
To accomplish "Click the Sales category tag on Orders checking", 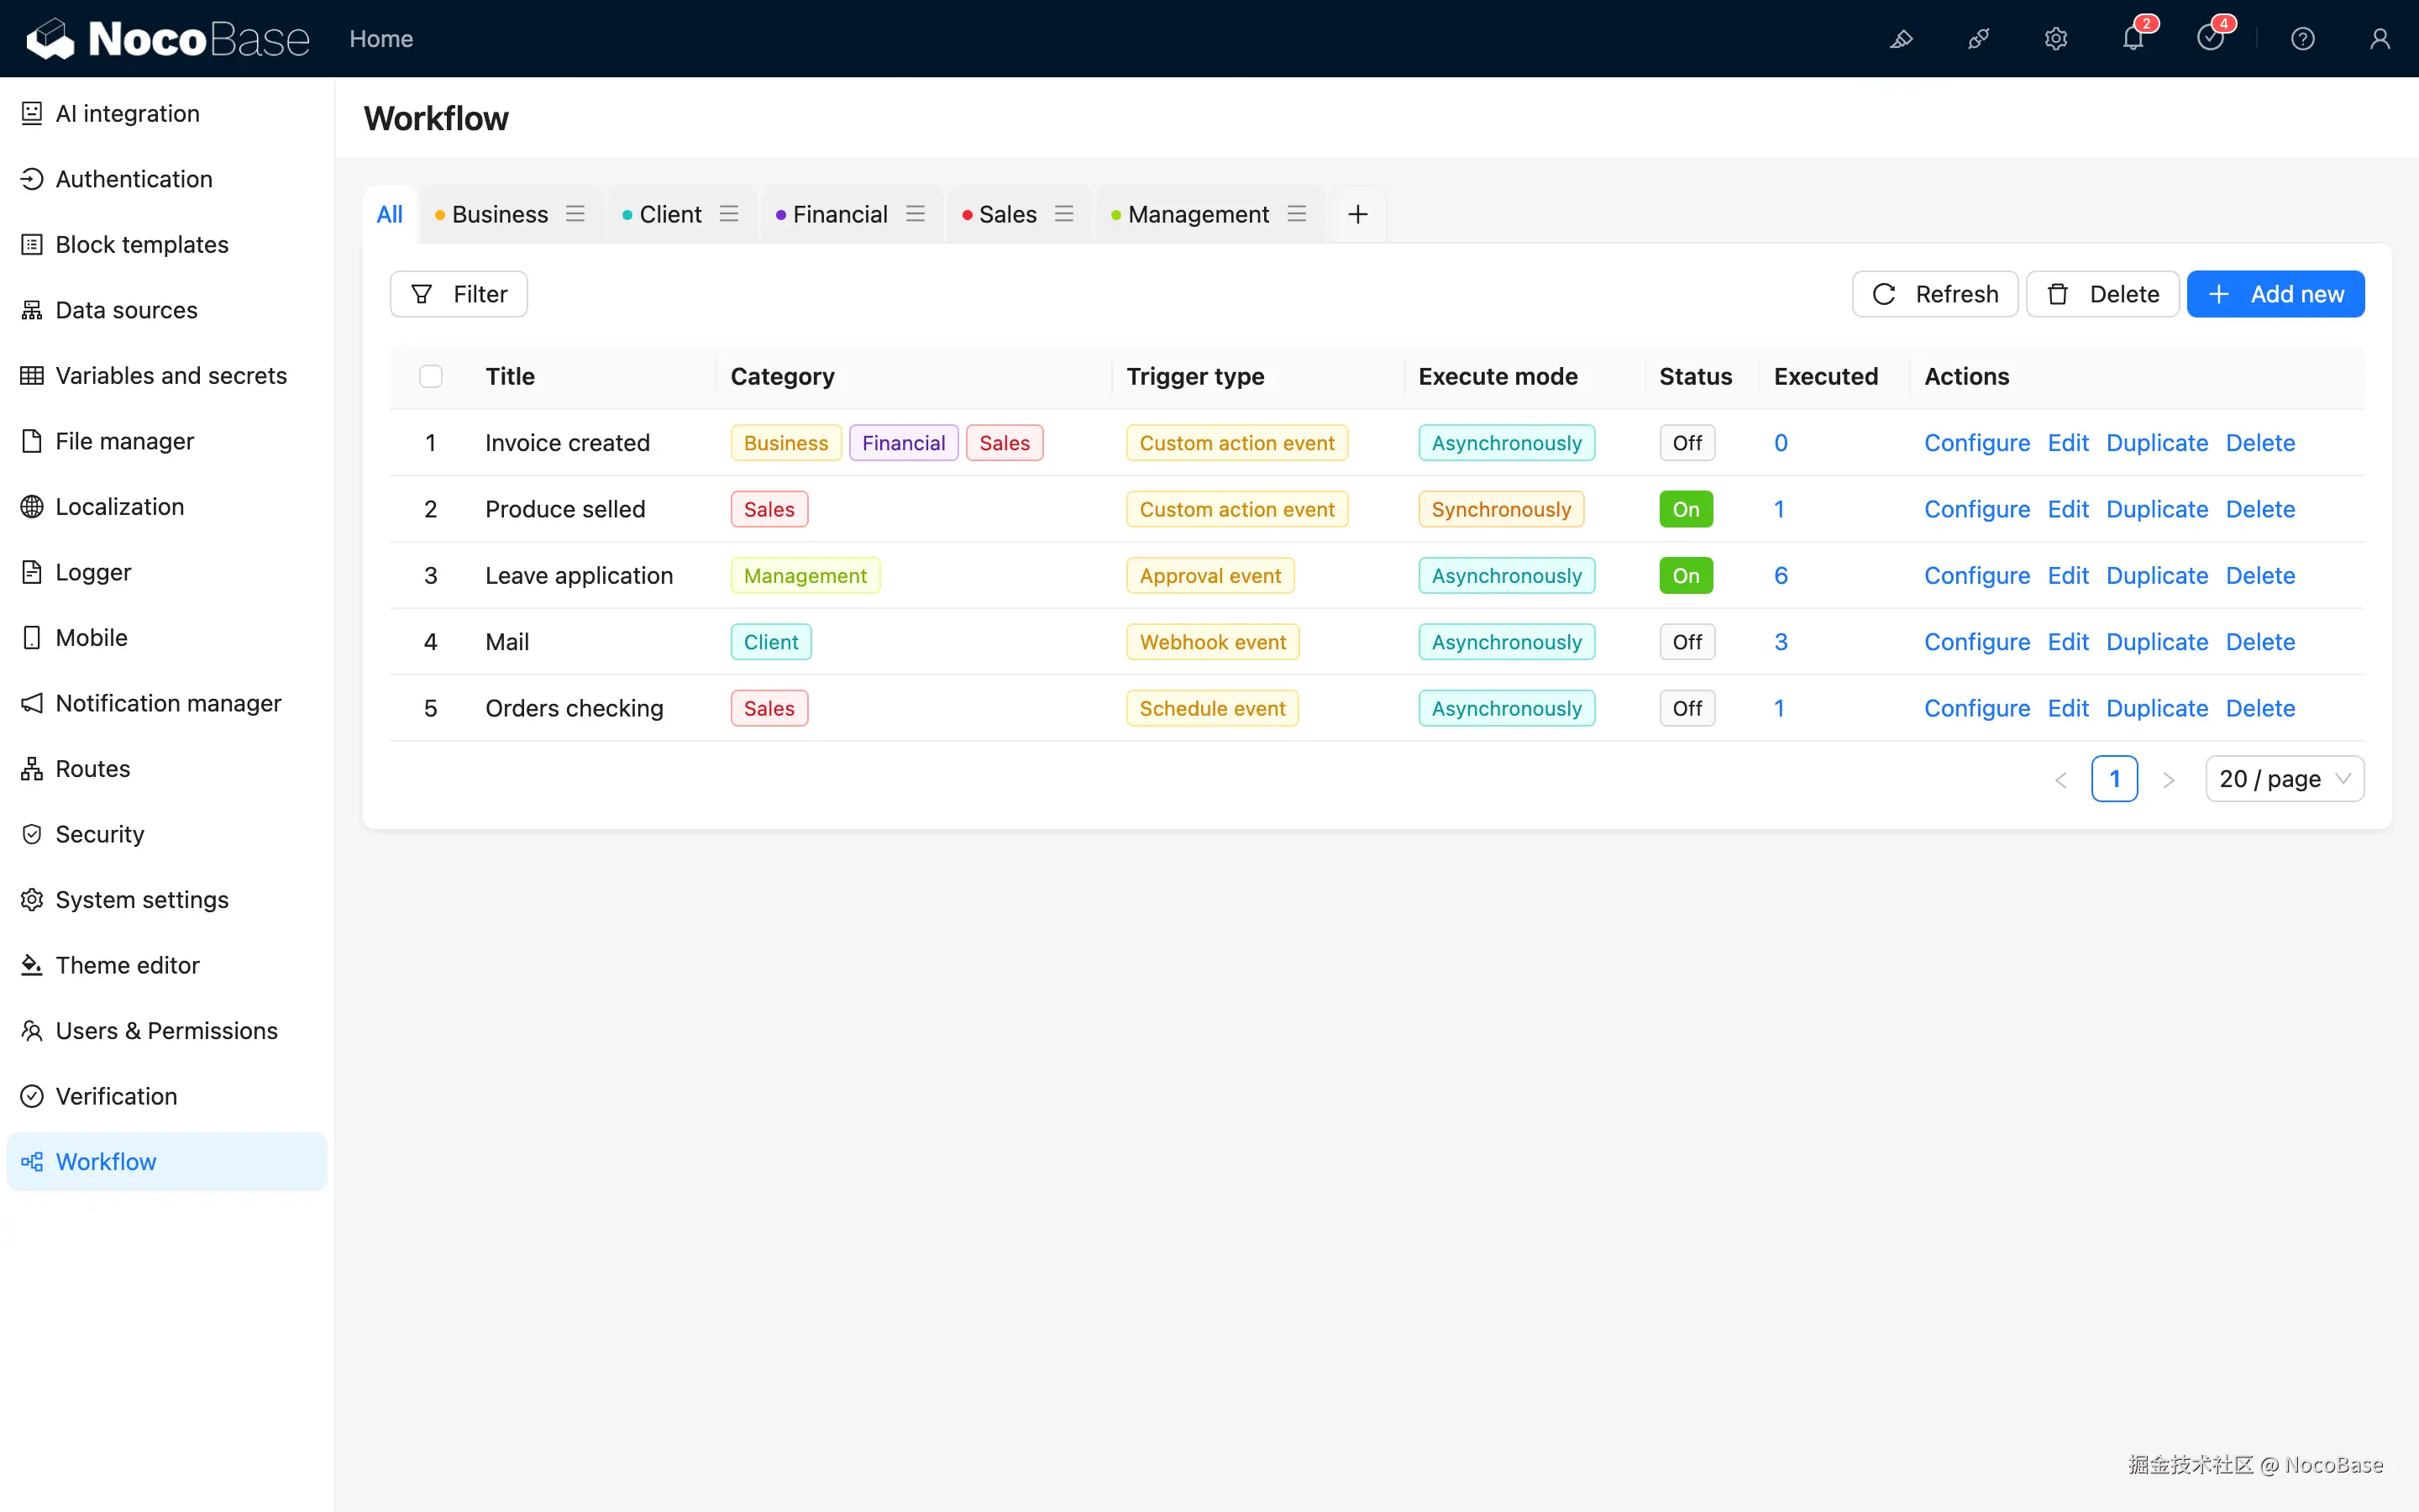I will click(769, 708).
